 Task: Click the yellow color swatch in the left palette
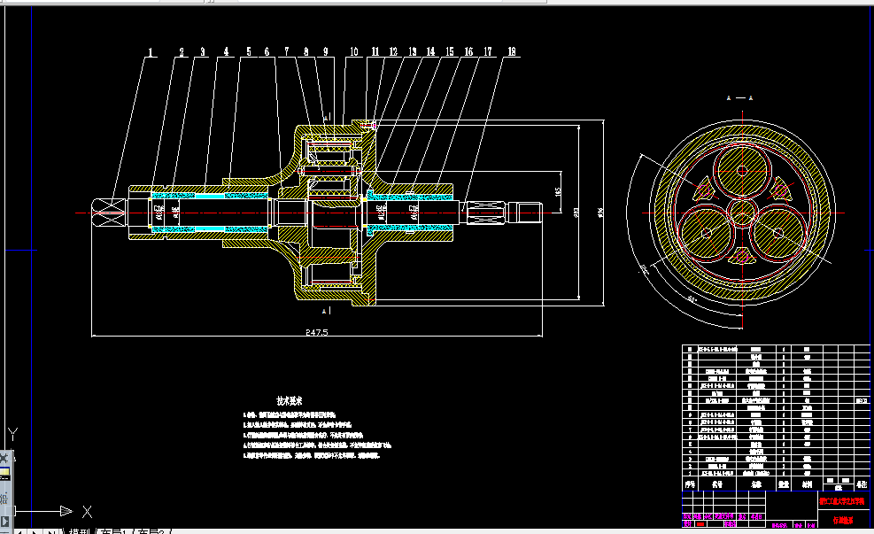(x=4, y=474)
